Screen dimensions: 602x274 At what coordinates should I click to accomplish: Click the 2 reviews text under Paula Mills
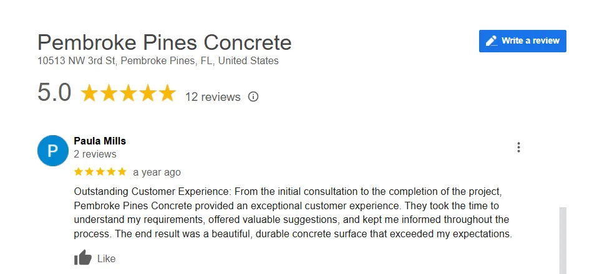pyautogui.click(x=95, y=154)
